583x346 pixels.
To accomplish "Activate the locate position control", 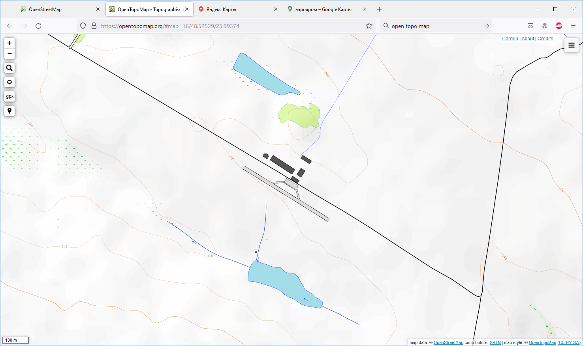I will [x=9, y=82].
